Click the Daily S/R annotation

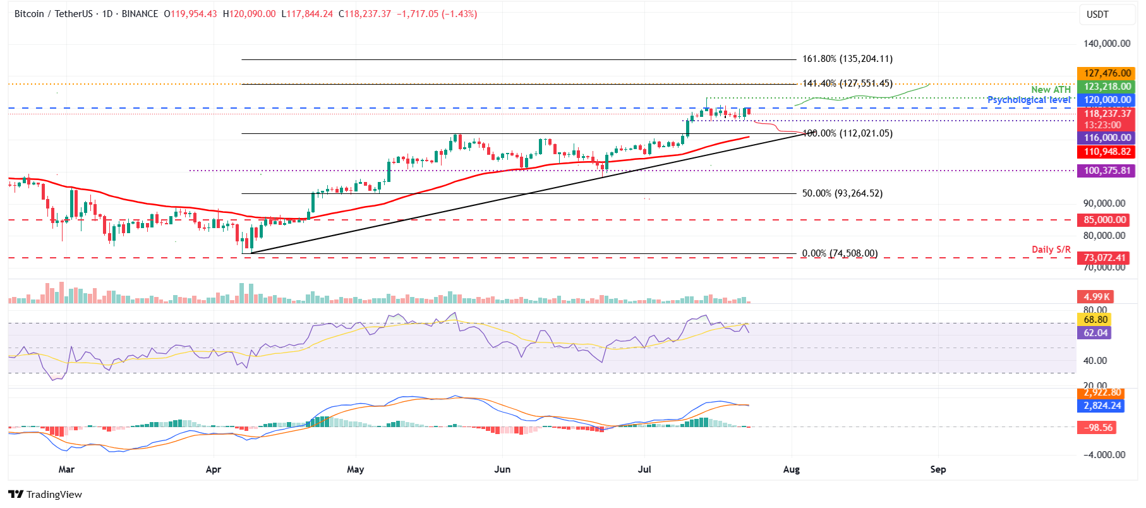1051,250
